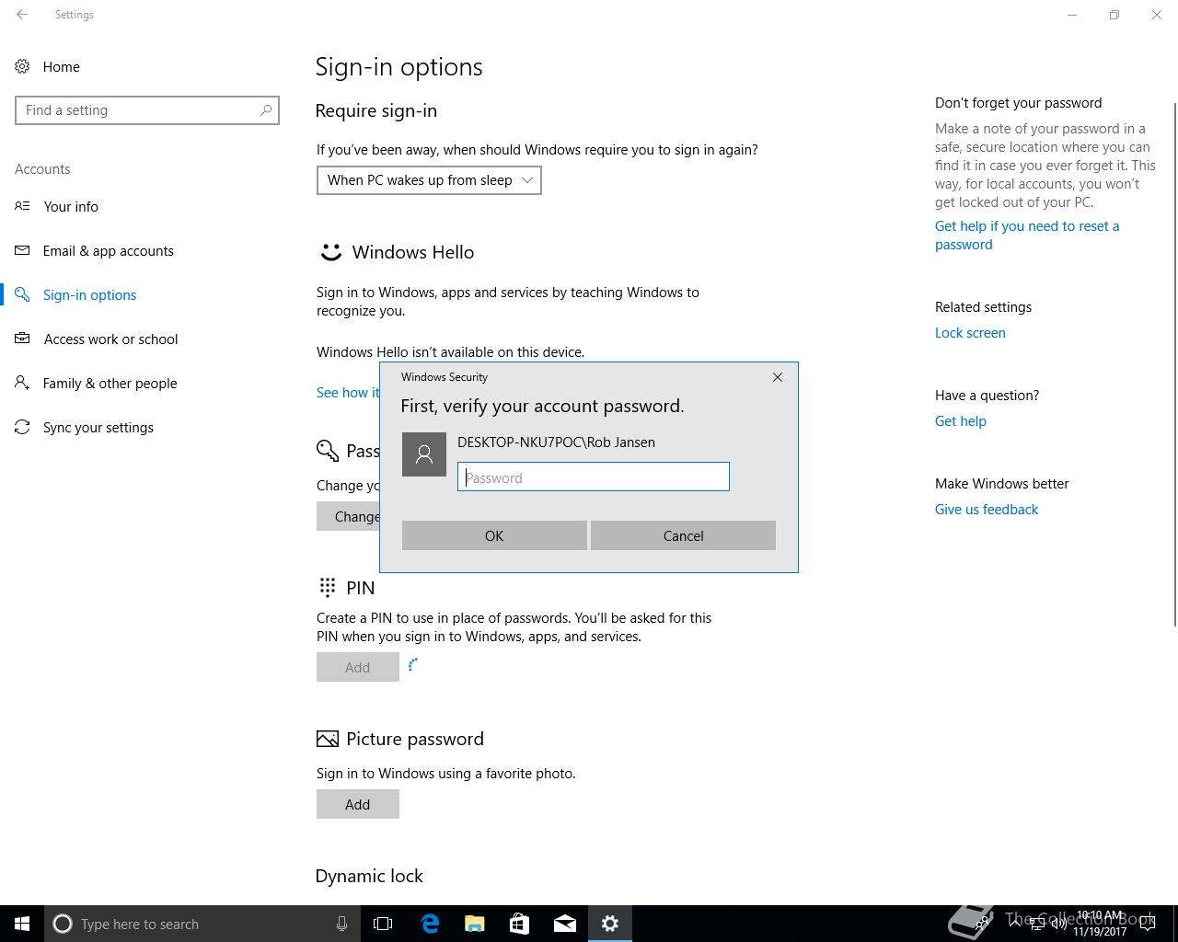Viewport: 1178px width, 942px height.
Task: Click the Password key icon
Action: point(328,450)
